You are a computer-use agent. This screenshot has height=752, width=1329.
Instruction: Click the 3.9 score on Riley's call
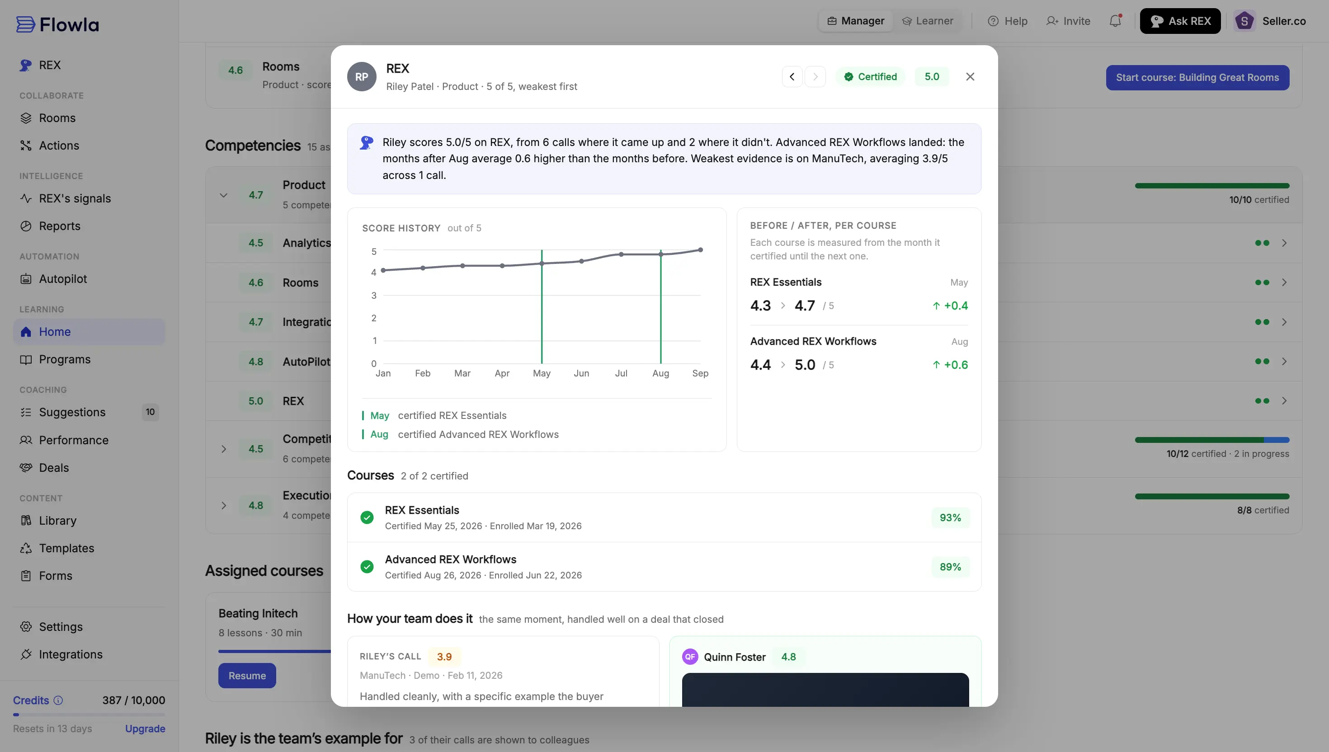click(x=444, y=657)
